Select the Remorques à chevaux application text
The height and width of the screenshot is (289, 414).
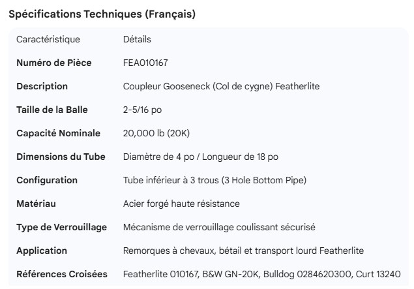[243, 251]
